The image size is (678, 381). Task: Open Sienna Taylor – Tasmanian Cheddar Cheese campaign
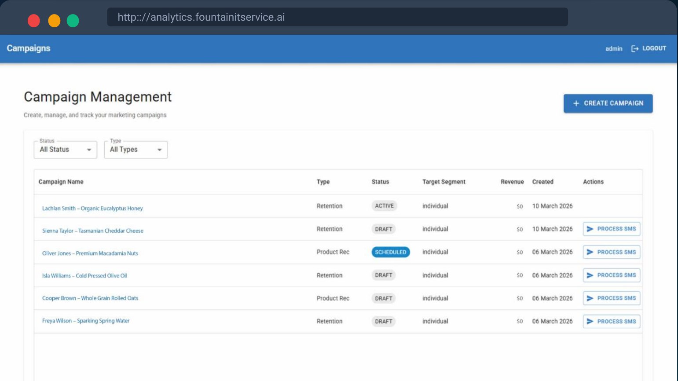coord(93,231)
